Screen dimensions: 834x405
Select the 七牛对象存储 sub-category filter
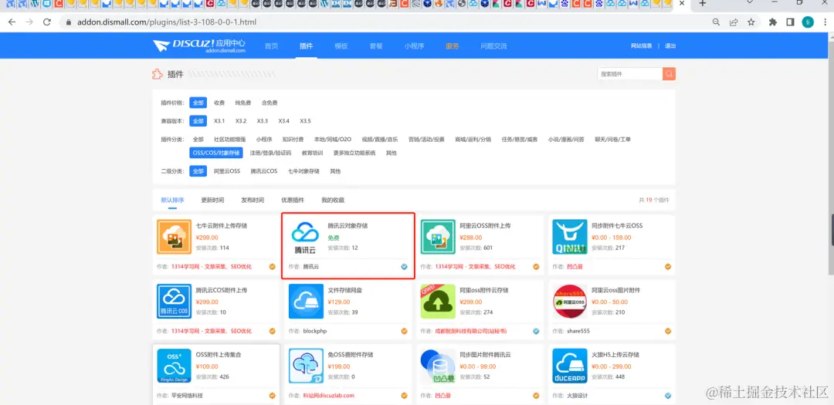coord(303,171)
